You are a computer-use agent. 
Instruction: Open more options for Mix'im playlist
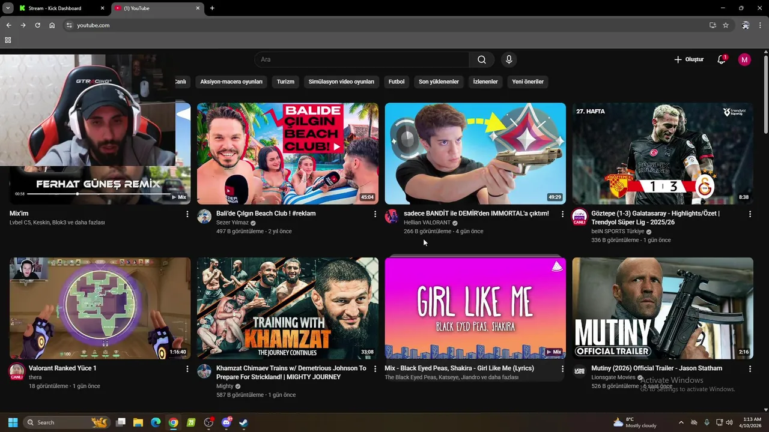[x=187, y=214]
